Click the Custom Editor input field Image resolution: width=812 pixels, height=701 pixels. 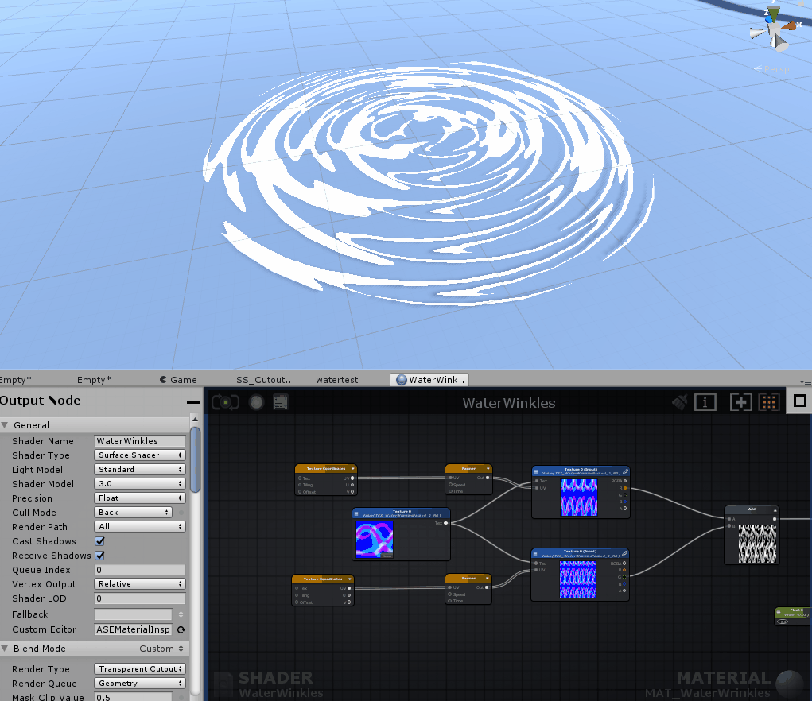point(133,629)
